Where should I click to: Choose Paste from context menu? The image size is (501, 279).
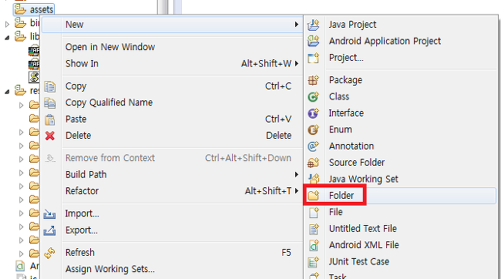(x=76, y=119)
